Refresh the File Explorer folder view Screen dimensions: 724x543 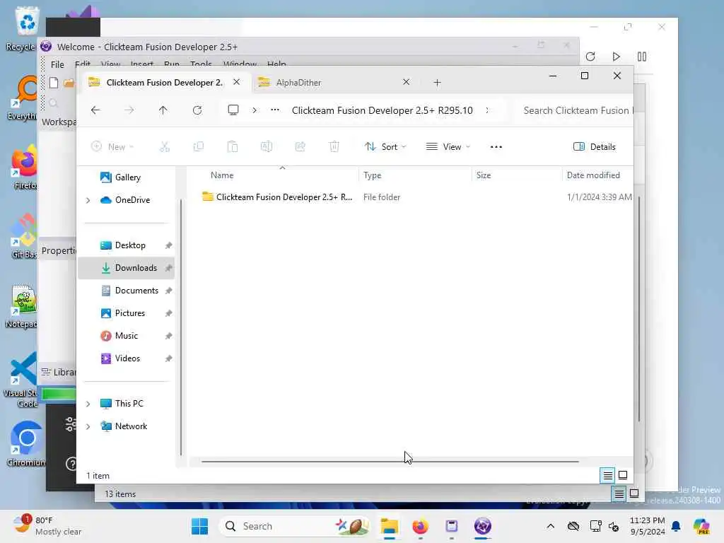point(197,110)
